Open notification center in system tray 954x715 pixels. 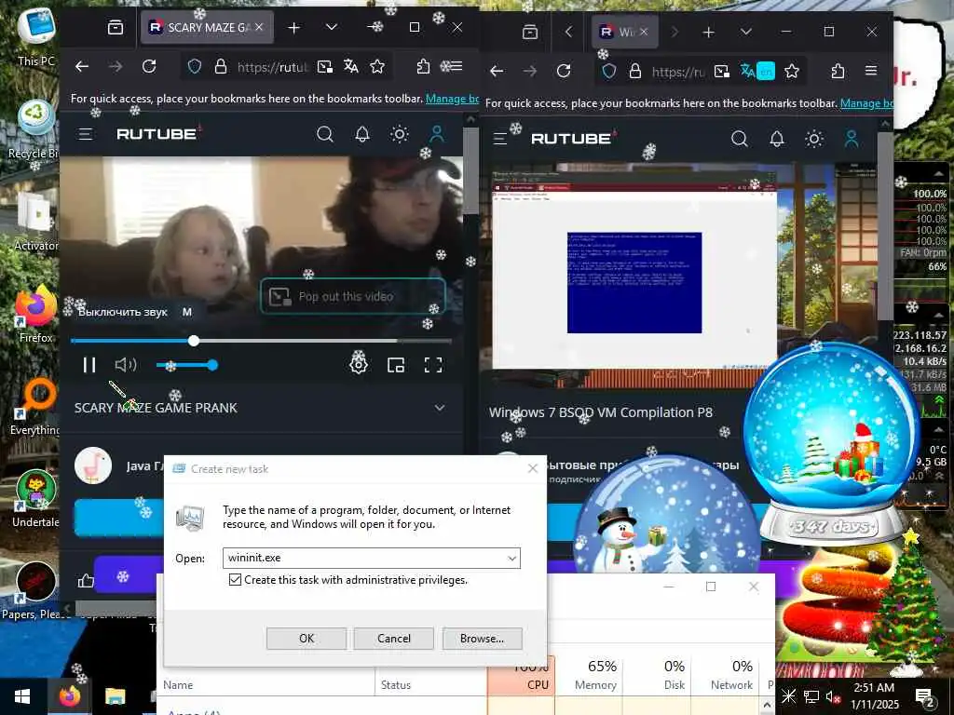pos(925,697)
